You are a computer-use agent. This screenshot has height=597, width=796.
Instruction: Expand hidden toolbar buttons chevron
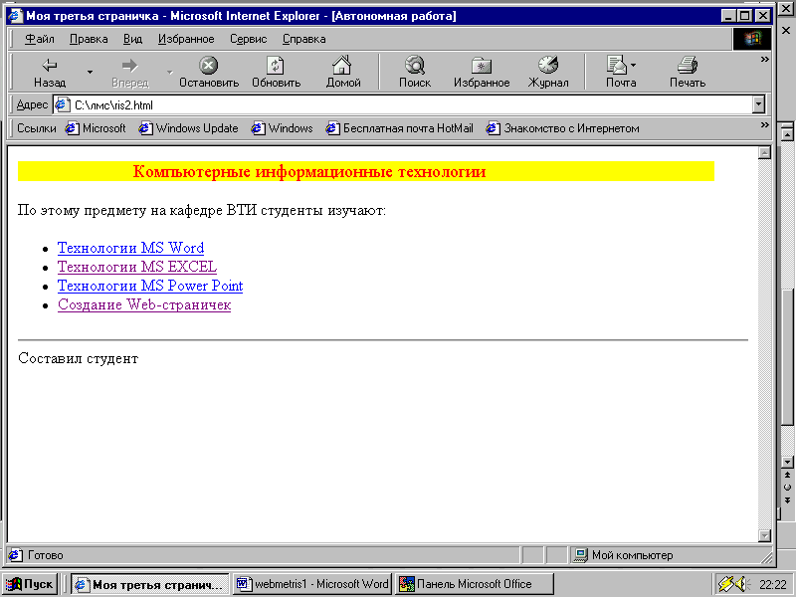pos(764,60)
